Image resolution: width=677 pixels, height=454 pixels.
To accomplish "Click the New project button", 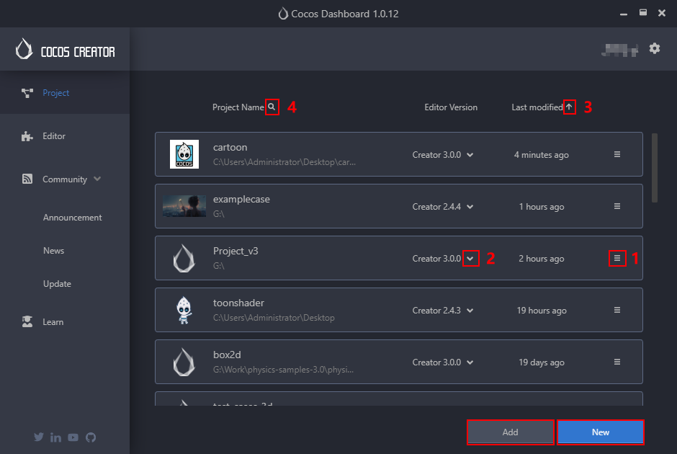I will (600, 432).
